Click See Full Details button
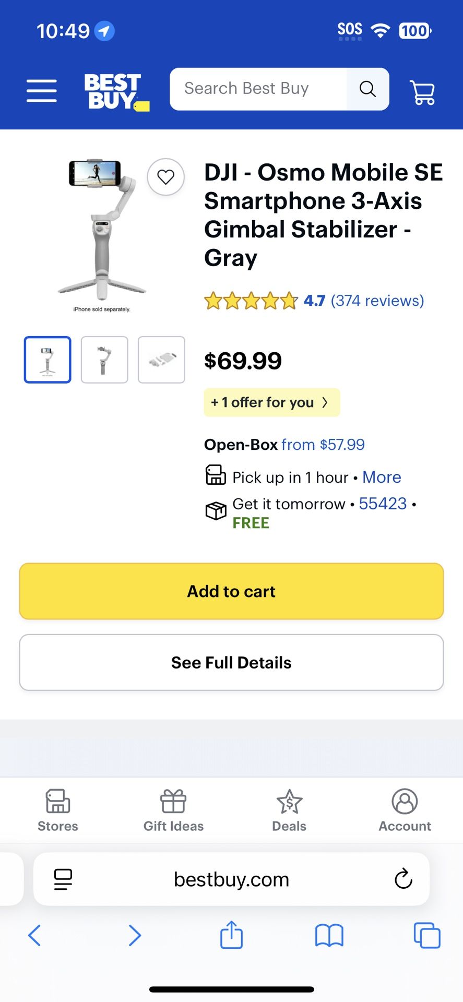 pyautogui.click(x=231, y=662)
